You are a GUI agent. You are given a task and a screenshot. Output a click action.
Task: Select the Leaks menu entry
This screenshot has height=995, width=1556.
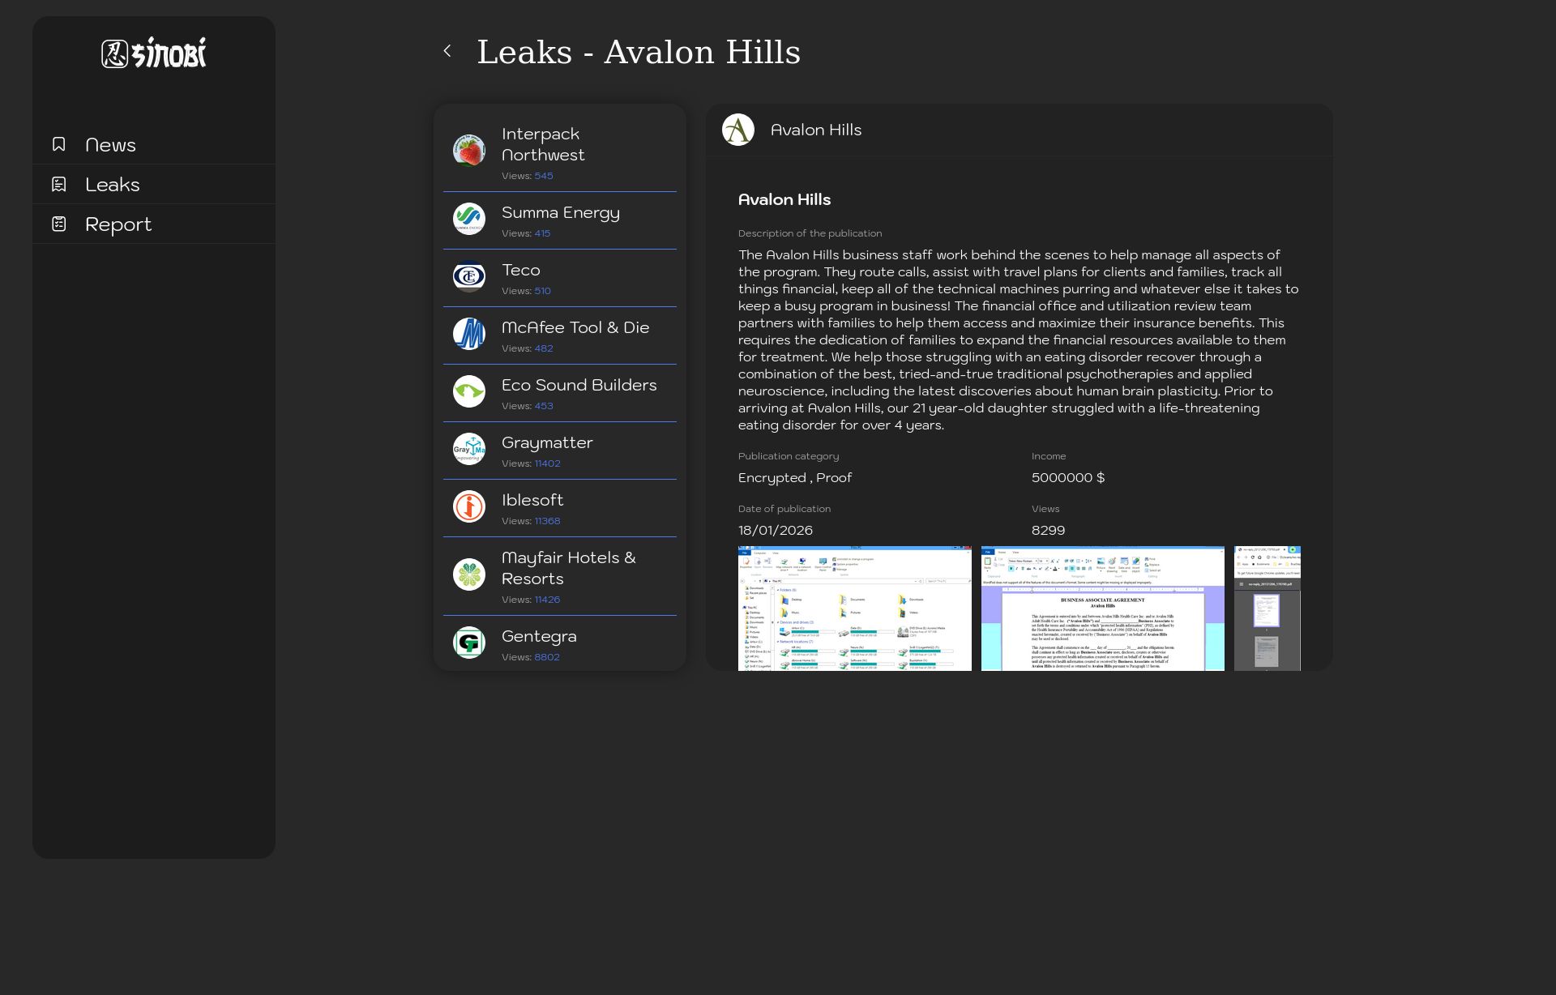tap(112, 184)
